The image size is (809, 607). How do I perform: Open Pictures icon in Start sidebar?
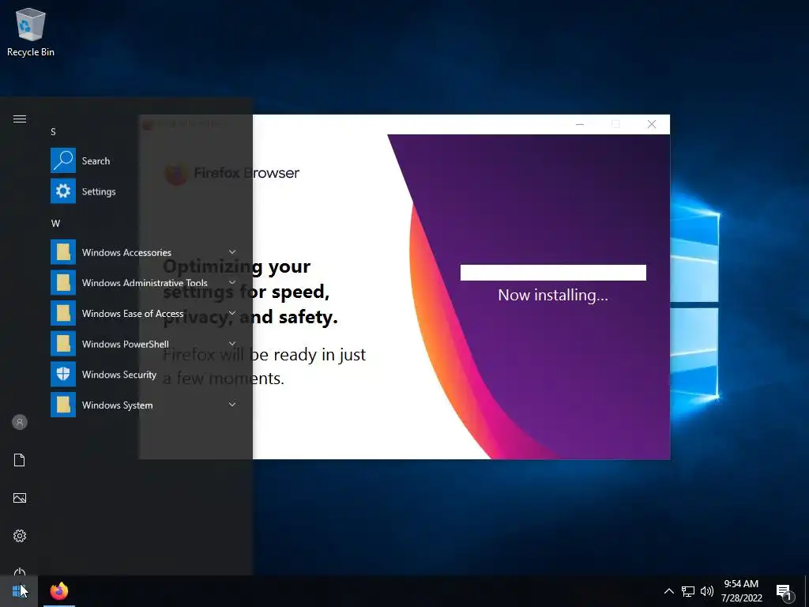[20, 498]
